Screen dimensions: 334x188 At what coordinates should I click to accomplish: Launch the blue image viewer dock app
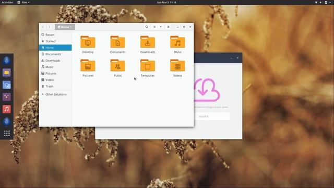pos(7,85)
